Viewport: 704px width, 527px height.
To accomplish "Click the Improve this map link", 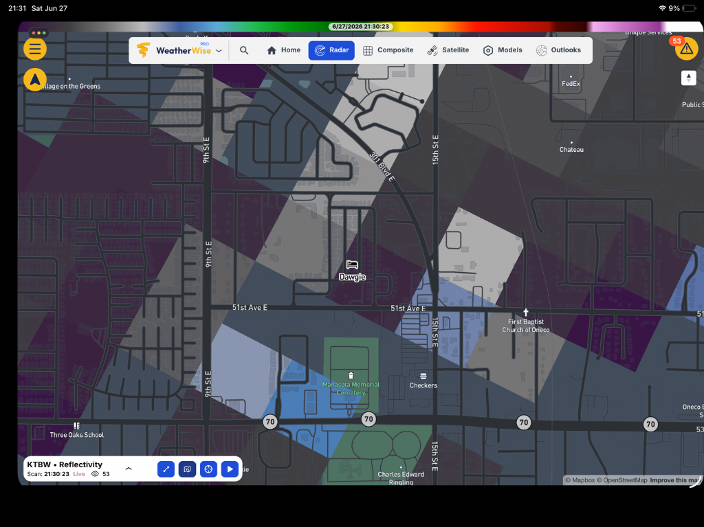I will click(x=674, y=480).
